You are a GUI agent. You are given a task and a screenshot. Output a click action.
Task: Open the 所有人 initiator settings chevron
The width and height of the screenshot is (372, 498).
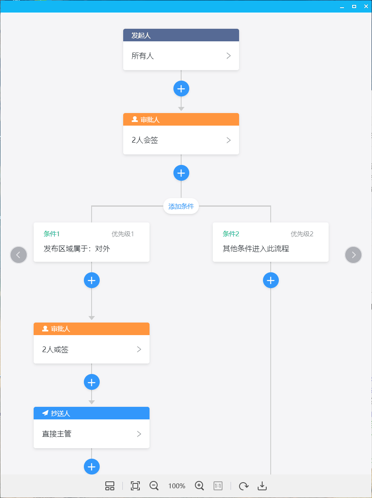tap(229, 56)
